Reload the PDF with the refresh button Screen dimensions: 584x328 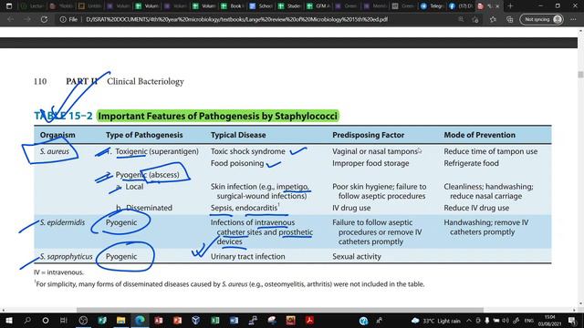tap(44, 19)
